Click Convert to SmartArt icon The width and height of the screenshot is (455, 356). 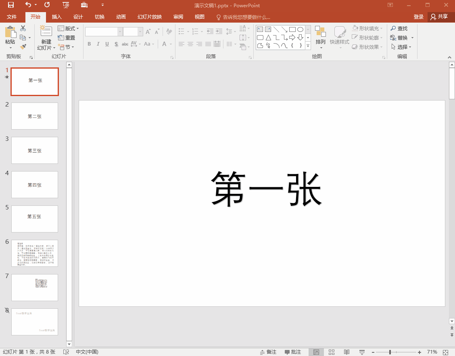pos(243,47)
